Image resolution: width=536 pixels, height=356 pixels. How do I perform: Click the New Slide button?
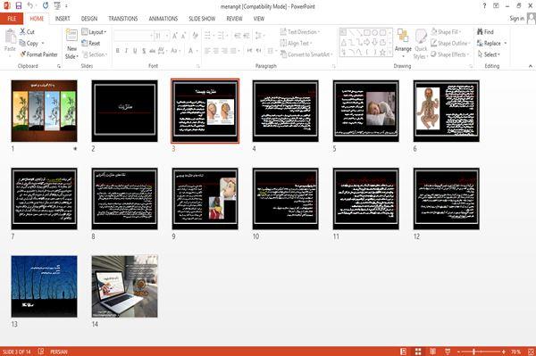(x=71, y=45)
